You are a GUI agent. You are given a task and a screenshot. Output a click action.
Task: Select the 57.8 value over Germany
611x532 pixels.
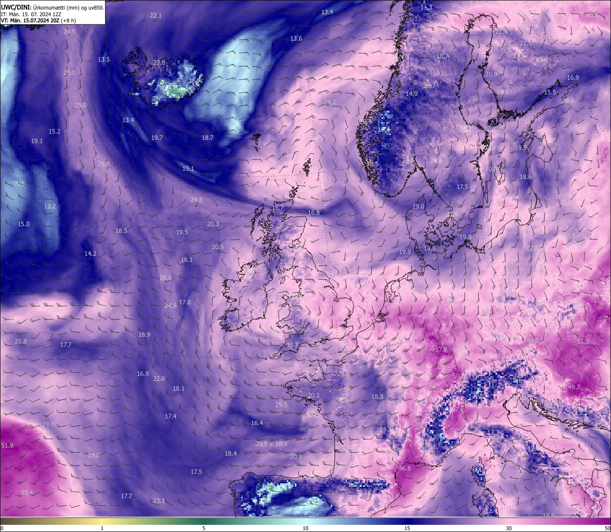(x=442, y=350)
